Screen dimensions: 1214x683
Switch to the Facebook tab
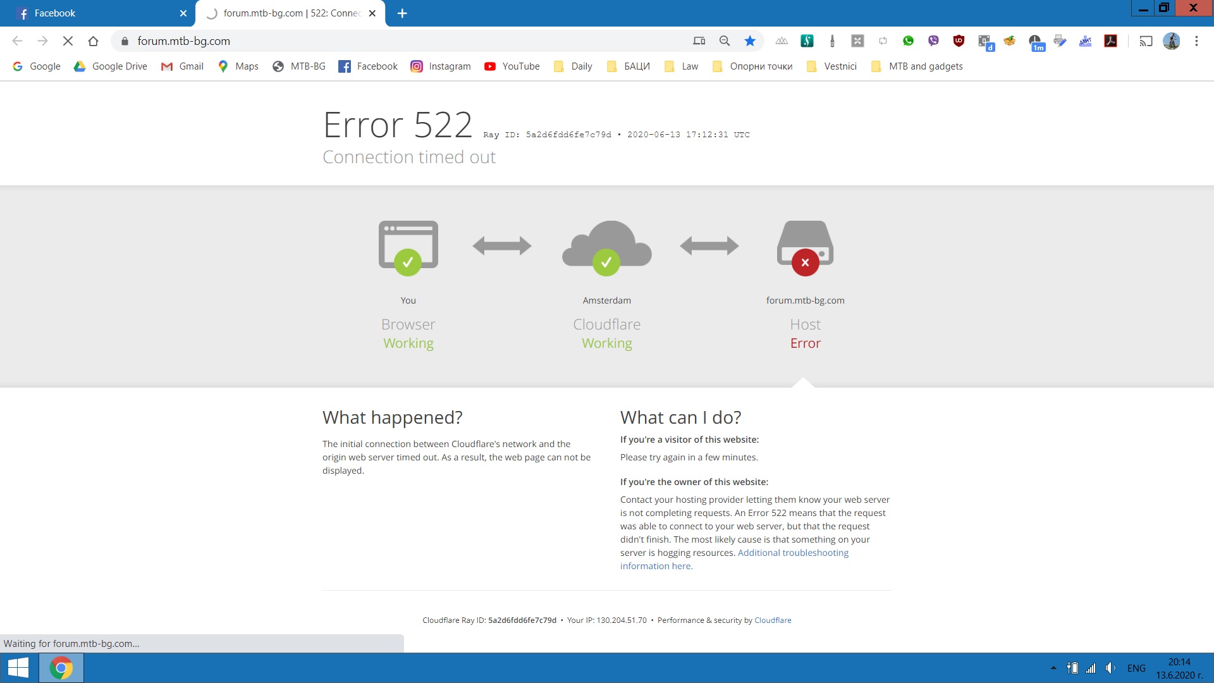click(x=98, y=13)
